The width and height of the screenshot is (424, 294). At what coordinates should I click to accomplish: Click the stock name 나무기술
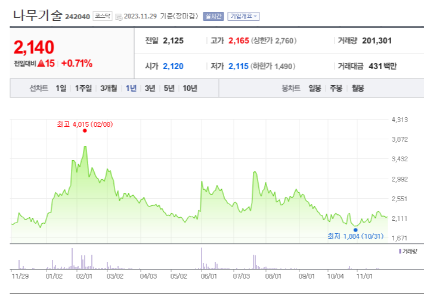pyautogui.click(x=38, y=15)
